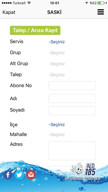
Task: Tap the Twitter bird icon
Action: 19,175
